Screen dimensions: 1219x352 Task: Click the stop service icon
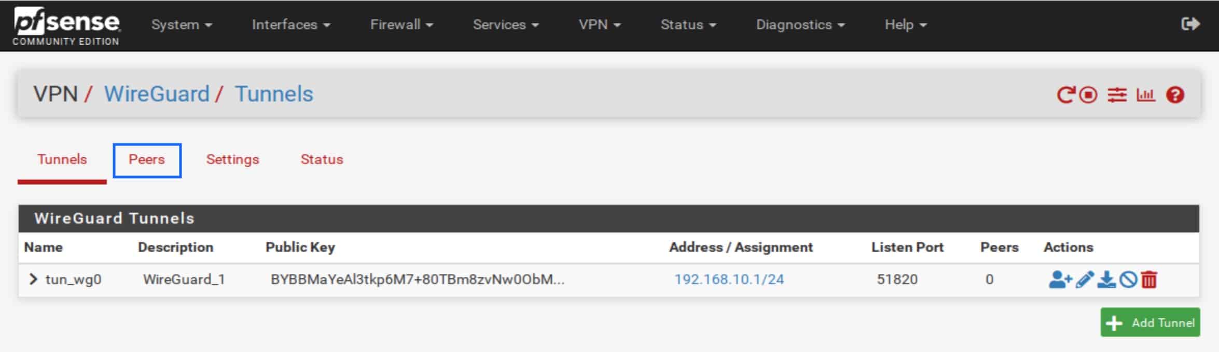(x=1088, y=95)
